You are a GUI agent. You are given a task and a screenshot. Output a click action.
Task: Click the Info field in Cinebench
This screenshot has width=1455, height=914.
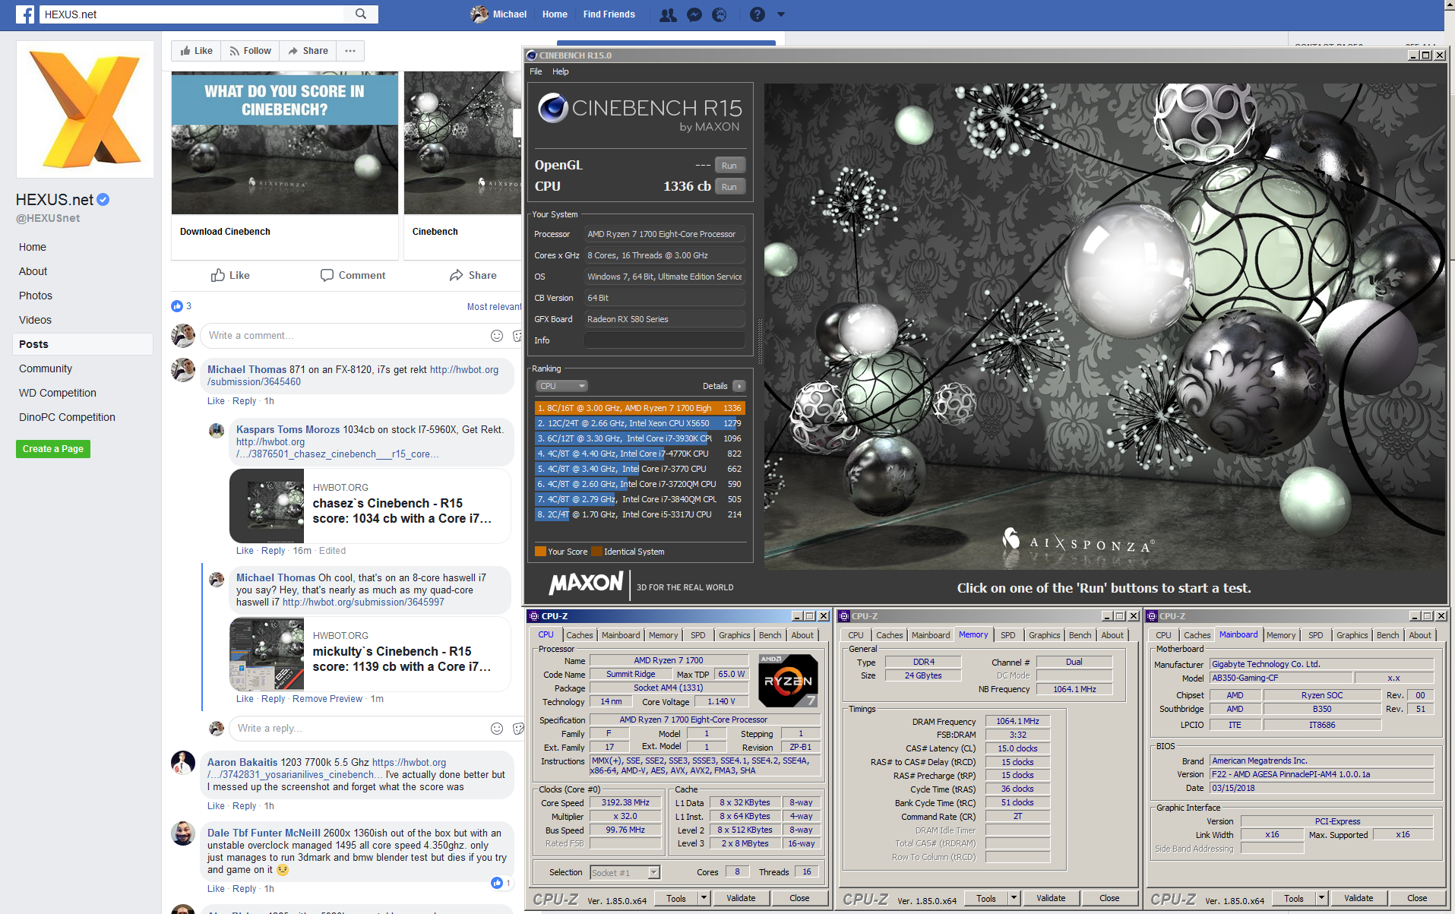[664, 340]
